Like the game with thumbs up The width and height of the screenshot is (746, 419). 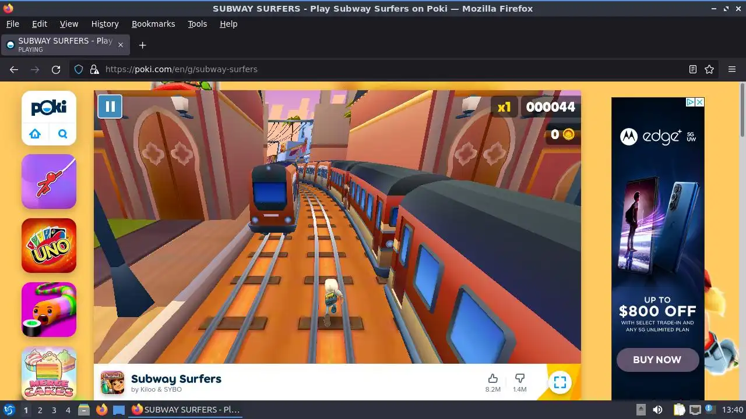[x=492, y=379]
